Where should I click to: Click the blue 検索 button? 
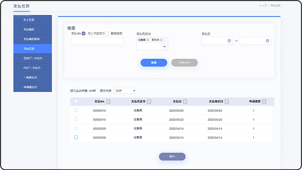pyautogui.click(x=154, y=63)
